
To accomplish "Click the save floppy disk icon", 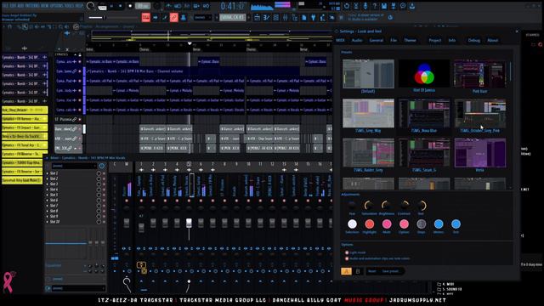I will (384, 6).
